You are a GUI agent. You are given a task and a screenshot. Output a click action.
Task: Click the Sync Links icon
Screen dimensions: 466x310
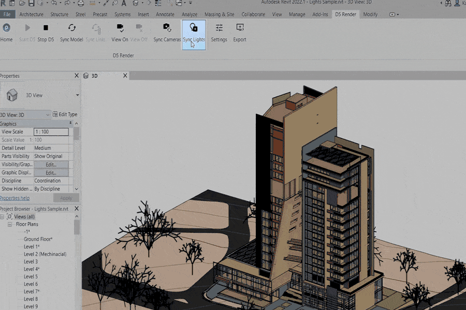(96, 28)
